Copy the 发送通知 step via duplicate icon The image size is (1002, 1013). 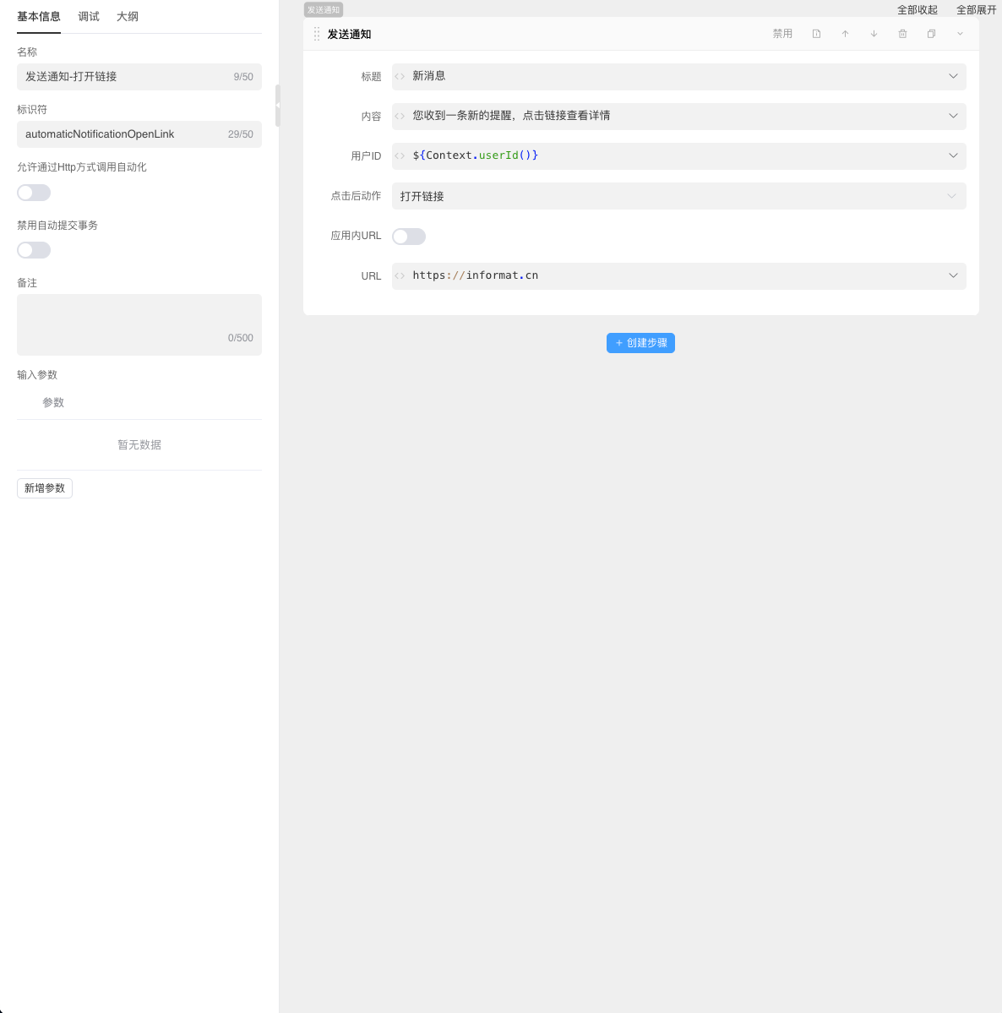click(931, 34)
